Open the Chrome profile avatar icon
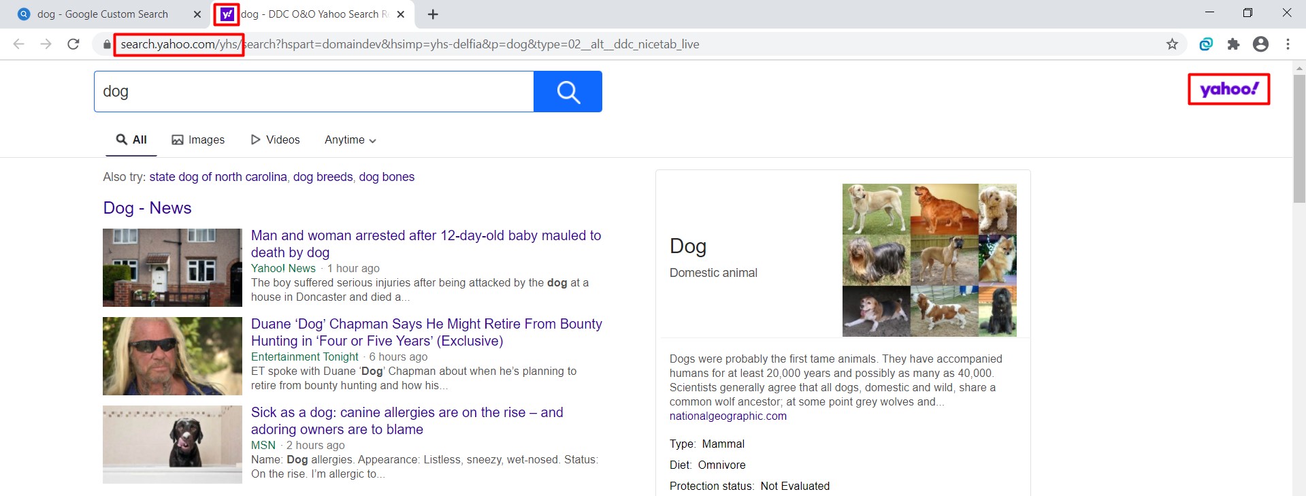The height and width of the screenshot is (496, 1306). click(1260, 44)
